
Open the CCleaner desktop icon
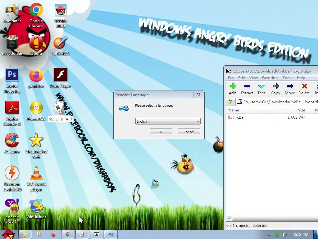pyautogui.click(x=12, y=143)
